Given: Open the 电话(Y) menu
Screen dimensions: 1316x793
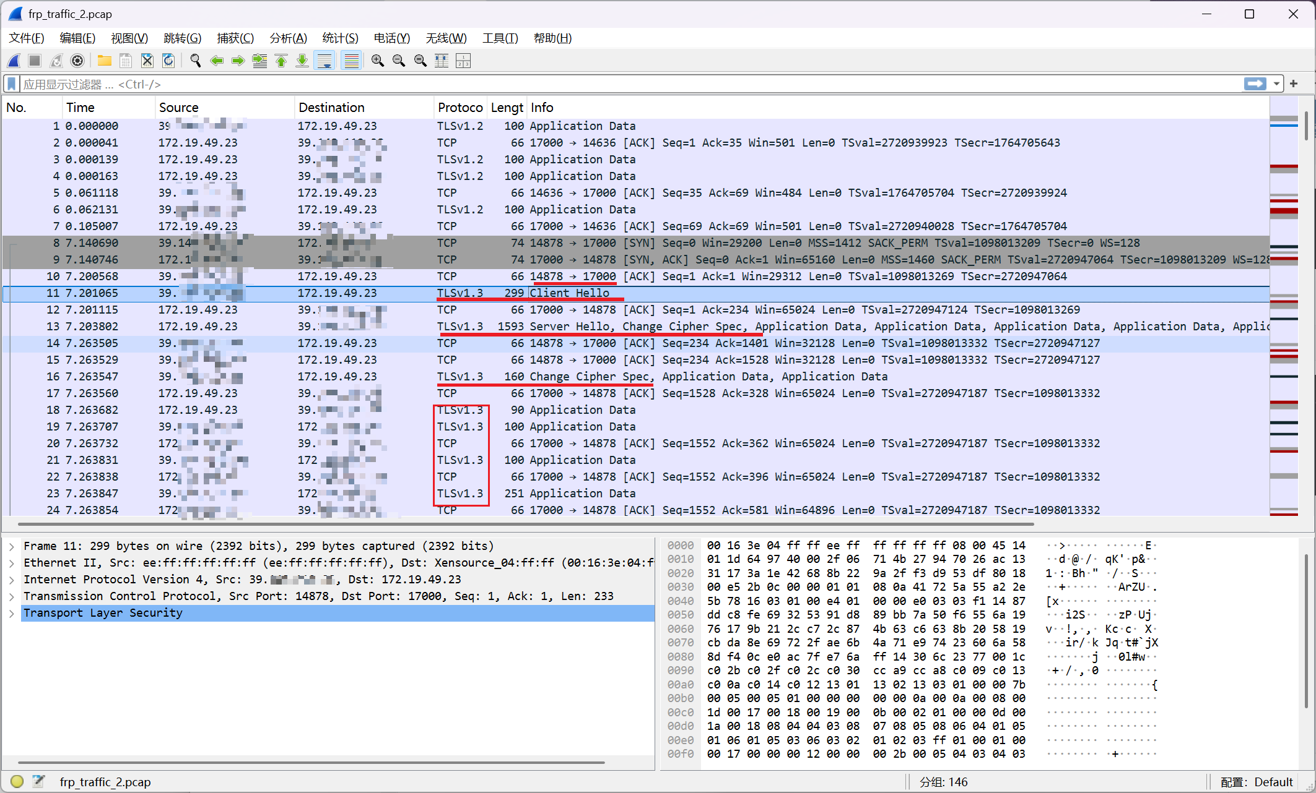Looking at the screenshot, I should 392,38.
